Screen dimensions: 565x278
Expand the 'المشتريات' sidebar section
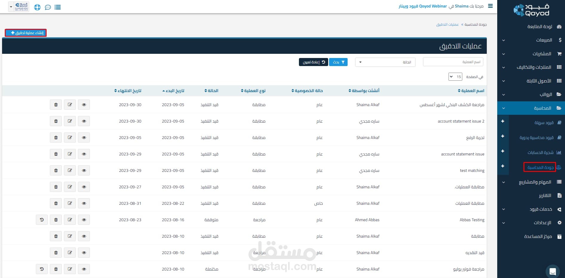[x=531, y=54]
